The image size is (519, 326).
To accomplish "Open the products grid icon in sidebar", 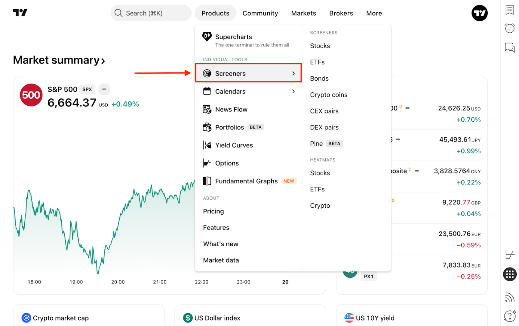I will [x=510, y=274].
